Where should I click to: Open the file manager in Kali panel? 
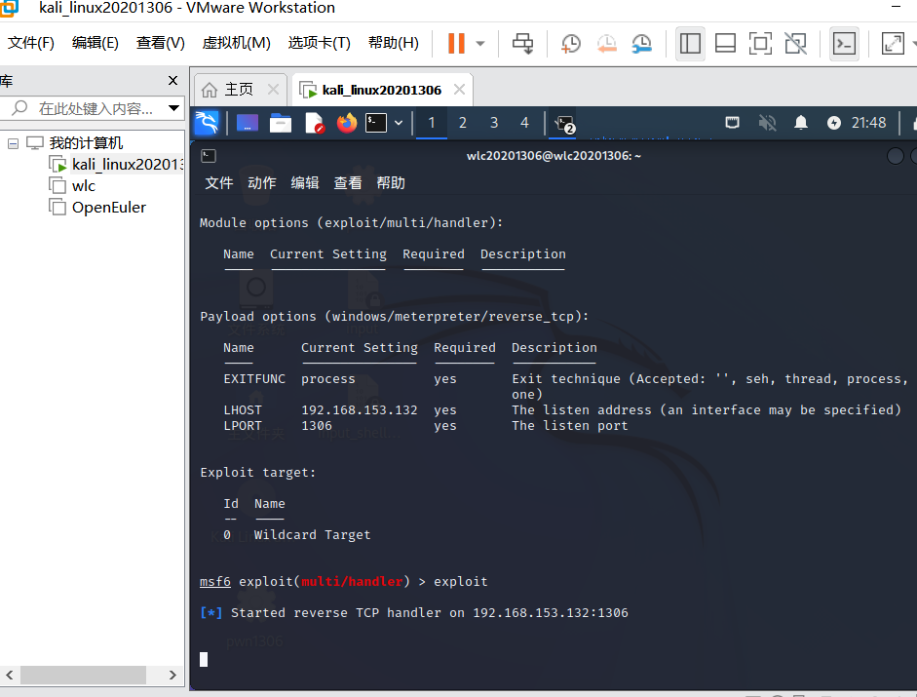point(280,123)
